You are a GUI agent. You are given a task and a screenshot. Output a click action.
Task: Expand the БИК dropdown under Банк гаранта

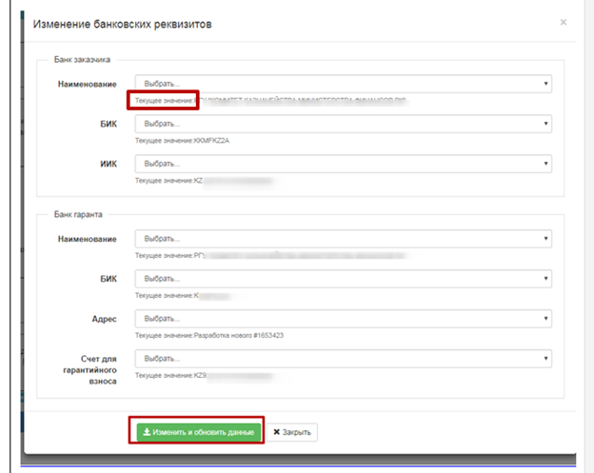(343, 279)
